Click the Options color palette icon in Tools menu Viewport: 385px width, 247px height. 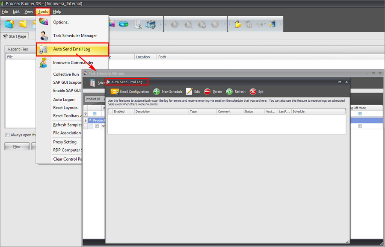coord(44,22)
